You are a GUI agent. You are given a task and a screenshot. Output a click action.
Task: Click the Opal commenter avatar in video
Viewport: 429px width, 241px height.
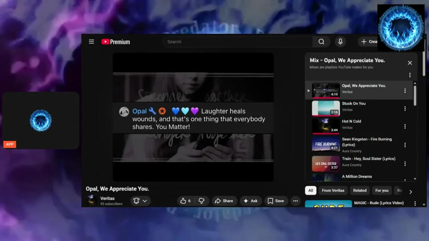(124, 112)
